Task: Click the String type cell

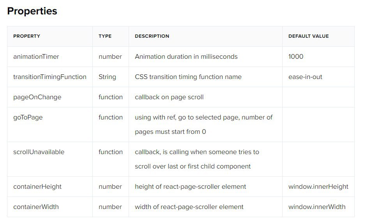Action: [x=107, y=77]
